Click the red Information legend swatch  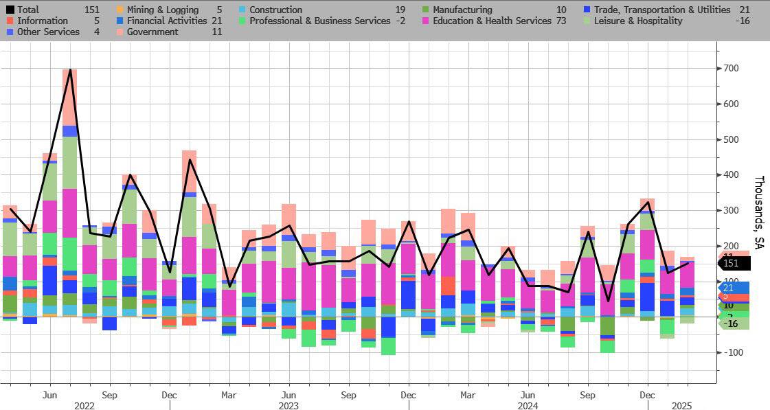pyautogui.click(x=10, y=21)
